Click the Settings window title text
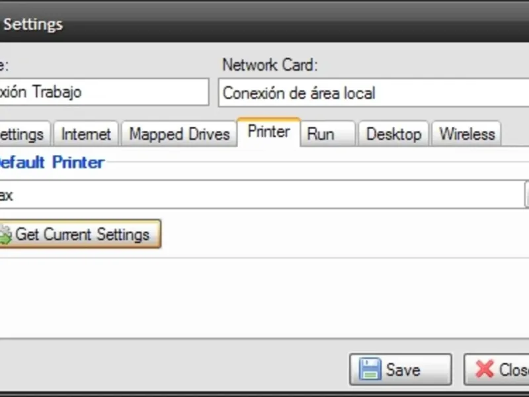The height and width of the screenshot is (397, 529). click(x=33, y=24)
